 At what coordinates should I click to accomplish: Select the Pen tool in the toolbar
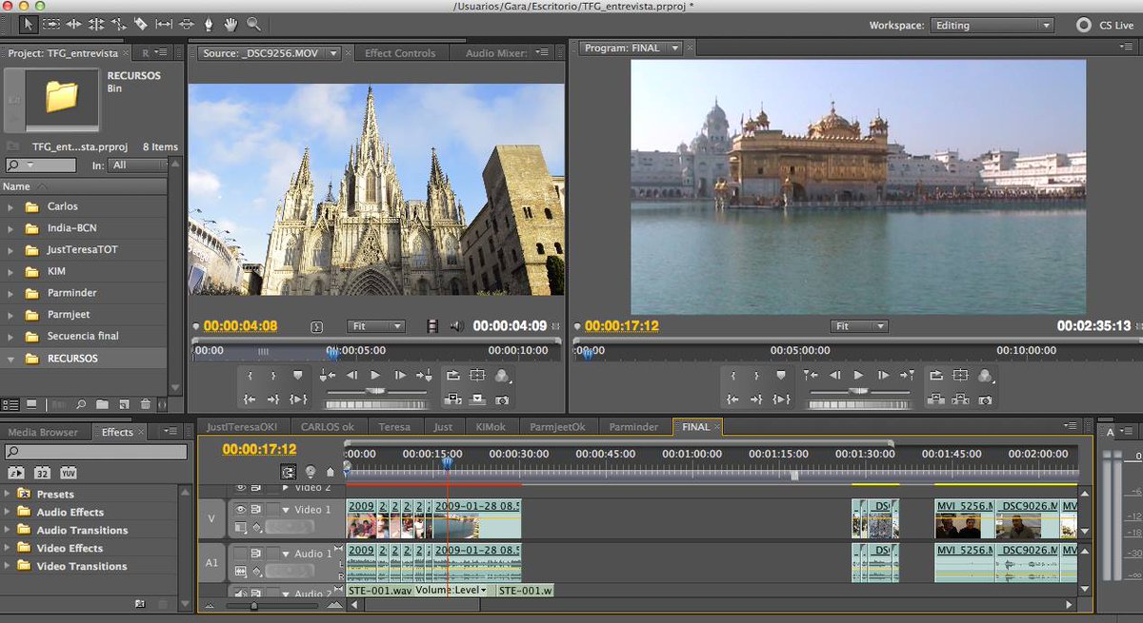tap(209, 24)
